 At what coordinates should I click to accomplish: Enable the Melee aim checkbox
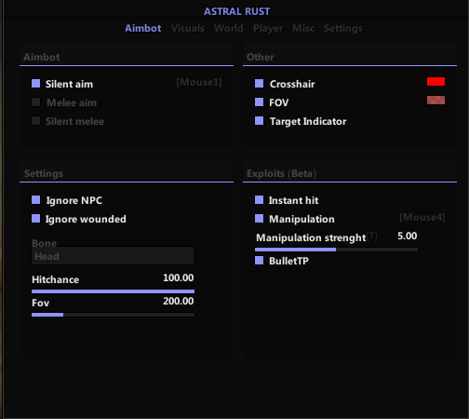[x=36, y=102]
